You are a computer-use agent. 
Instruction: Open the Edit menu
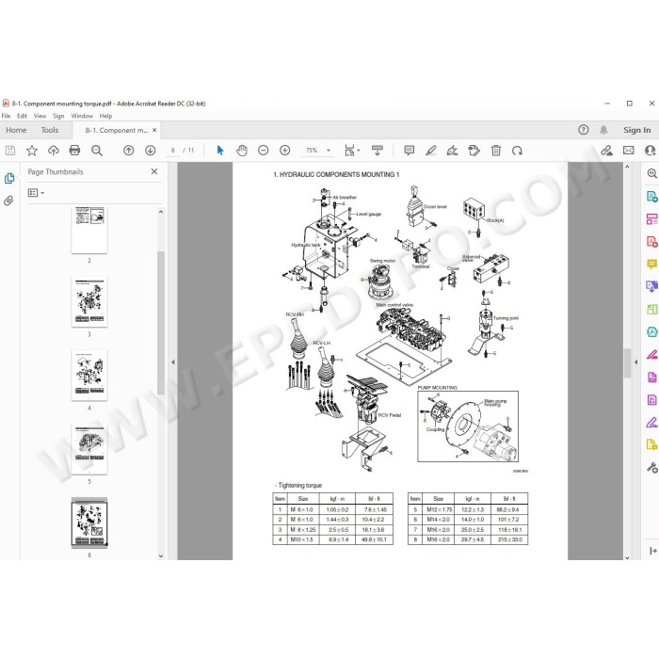point(22,116)
